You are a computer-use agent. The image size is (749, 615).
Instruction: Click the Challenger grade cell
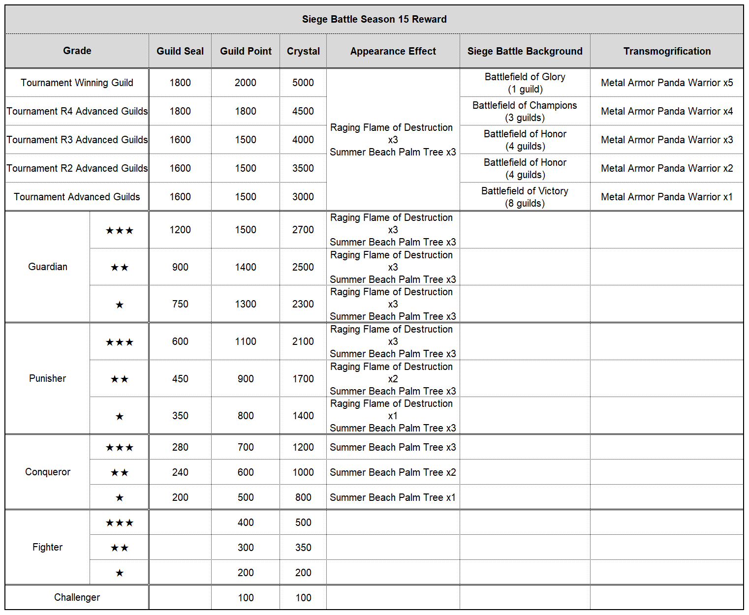click(x=77, y=597)
